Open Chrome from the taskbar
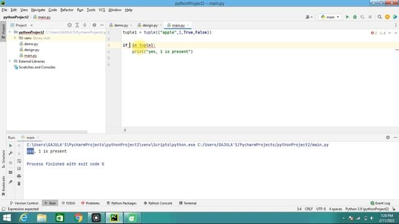This screenshot has height=224, width=399. pyautogui.click(x=78, y=218)
